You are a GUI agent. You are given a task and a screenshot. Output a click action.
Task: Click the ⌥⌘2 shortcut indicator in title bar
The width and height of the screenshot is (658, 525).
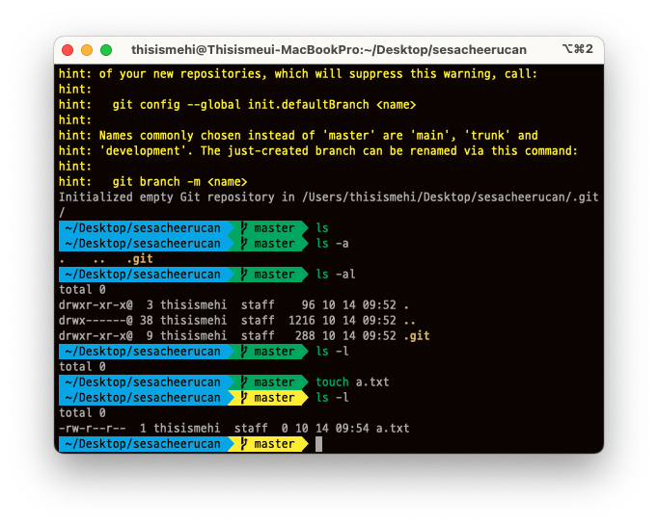click(x=577, y=49)
